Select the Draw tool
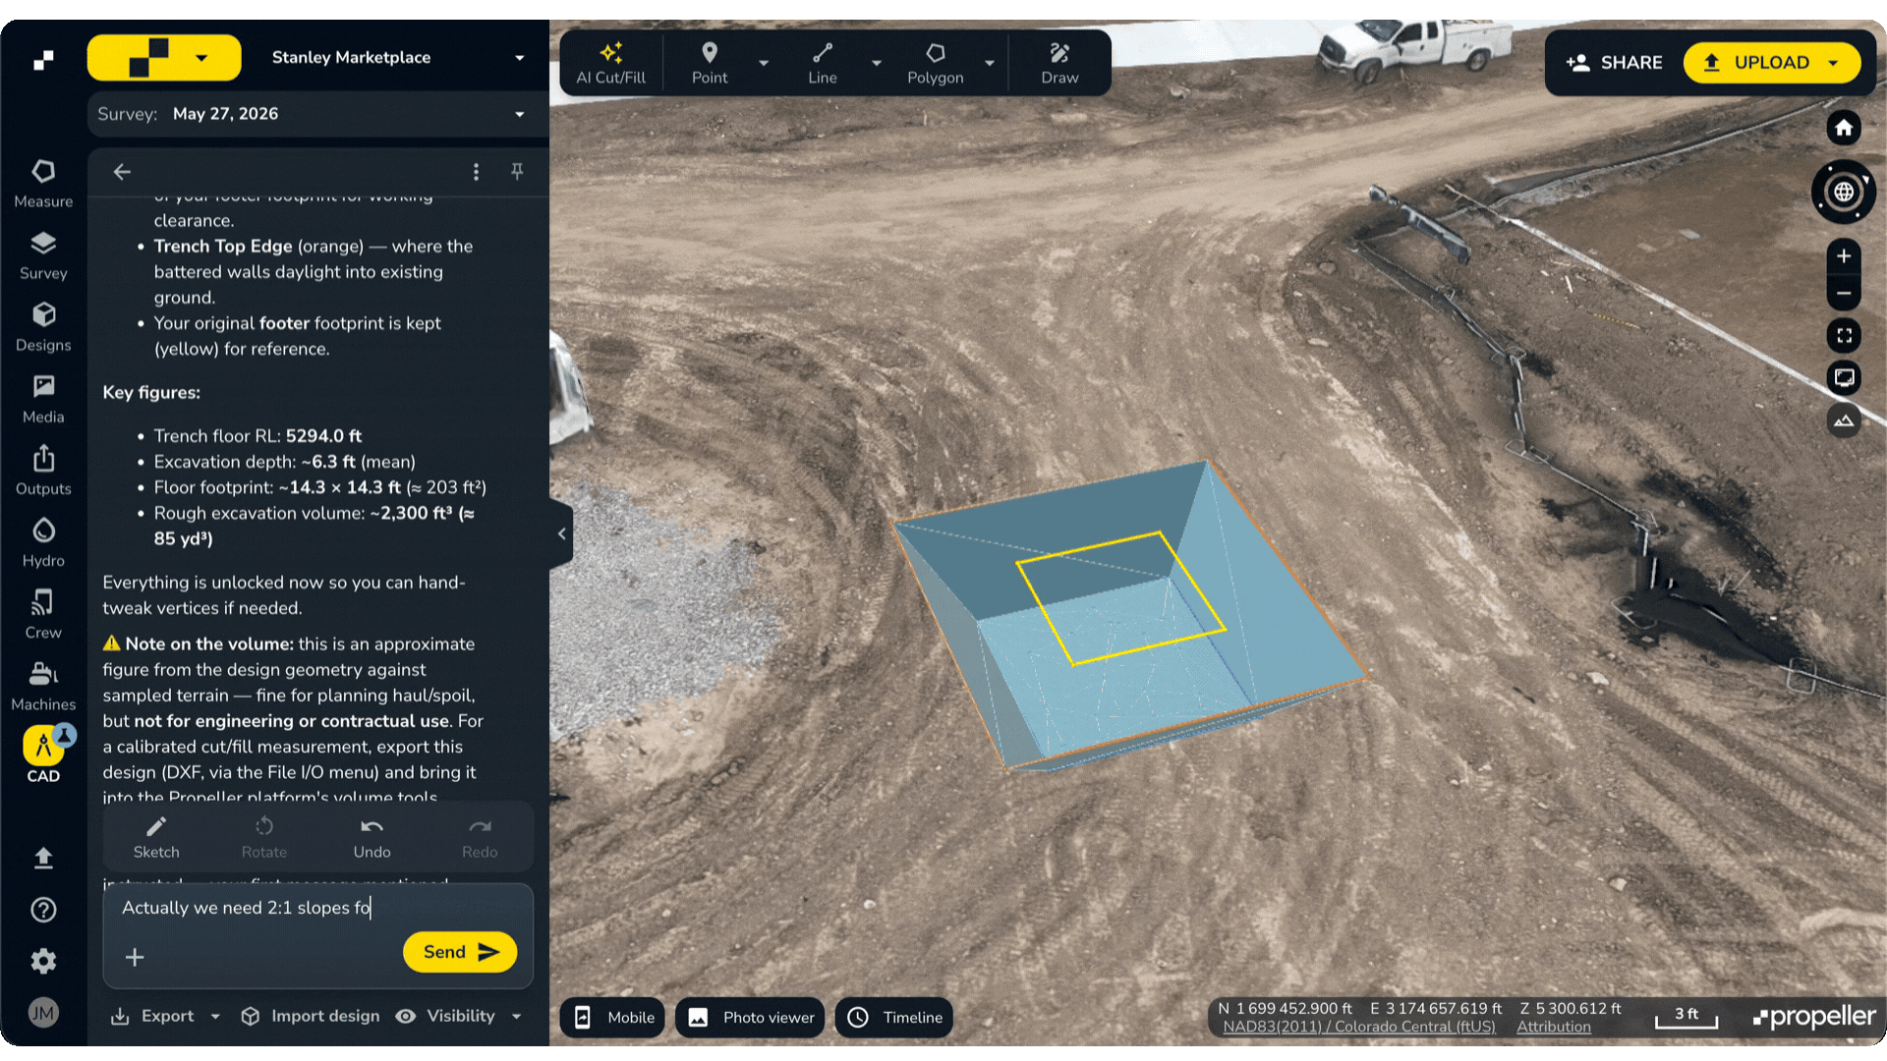The image size is (1887, 1061). point(1059,63)
